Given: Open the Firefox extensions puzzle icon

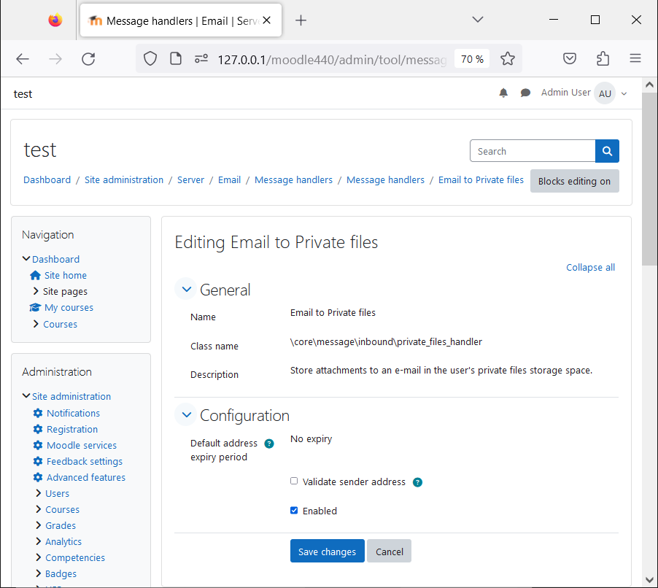Looking at the screenshot, I should pyautogui.click(x=603, y=59).
